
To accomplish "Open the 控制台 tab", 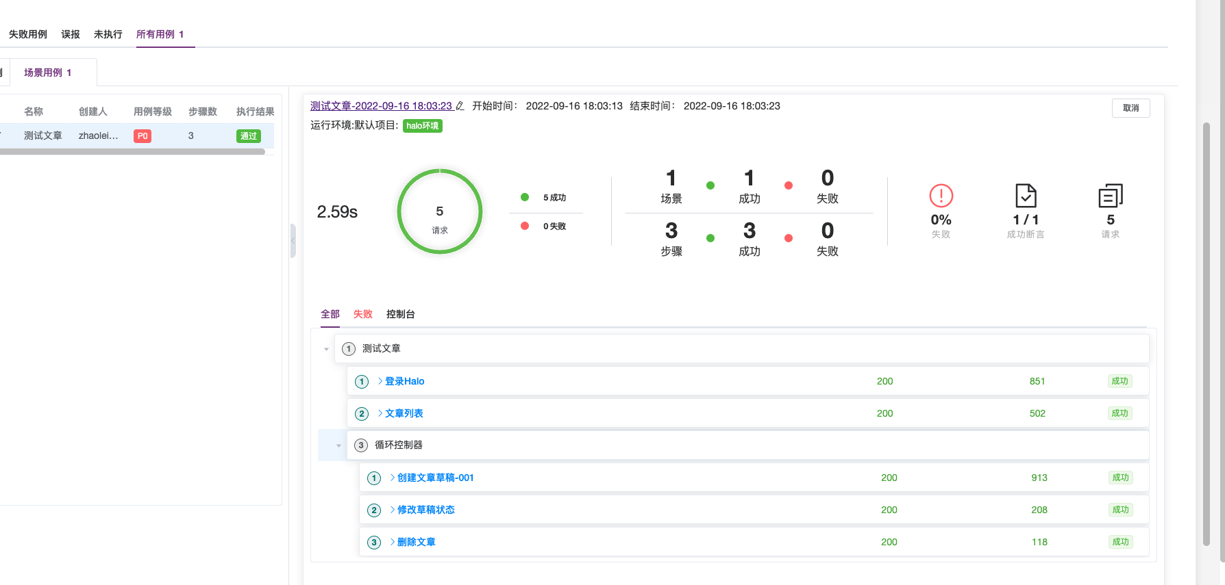I will pos(401,314).
